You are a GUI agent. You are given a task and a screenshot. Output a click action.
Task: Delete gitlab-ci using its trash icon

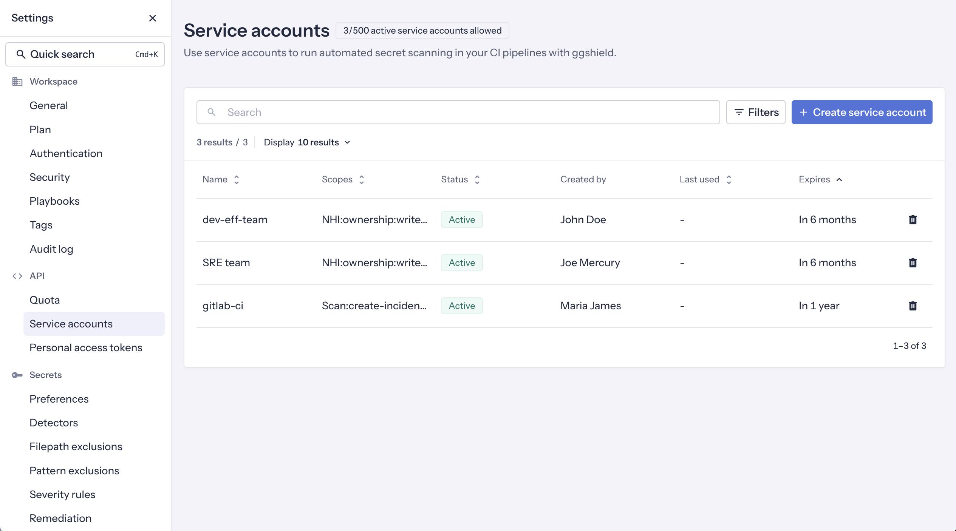tap(913, 306)
